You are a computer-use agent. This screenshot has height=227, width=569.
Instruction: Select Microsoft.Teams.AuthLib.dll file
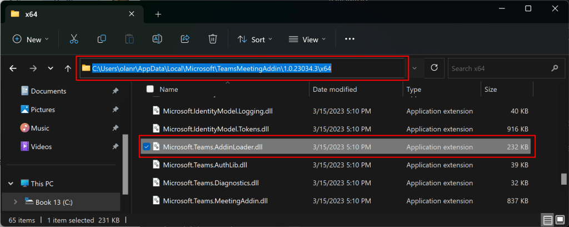205,165
